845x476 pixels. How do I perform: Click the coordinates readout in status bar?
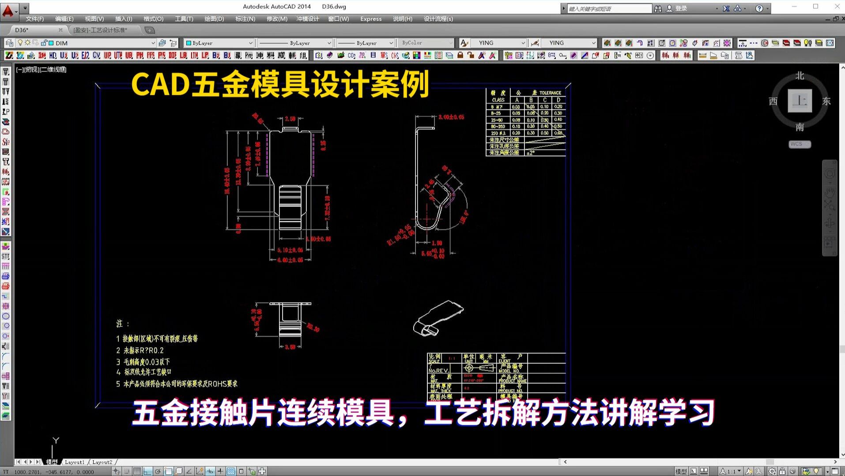54,472
